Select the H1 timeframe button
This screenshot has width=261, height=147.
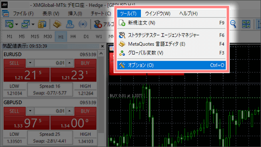pyautogui.click(x=61, y=37)
